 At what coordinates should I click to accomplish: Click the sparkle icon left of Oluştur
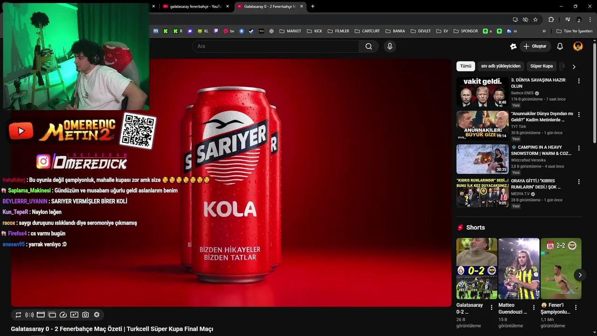click(x=513, y=46)
